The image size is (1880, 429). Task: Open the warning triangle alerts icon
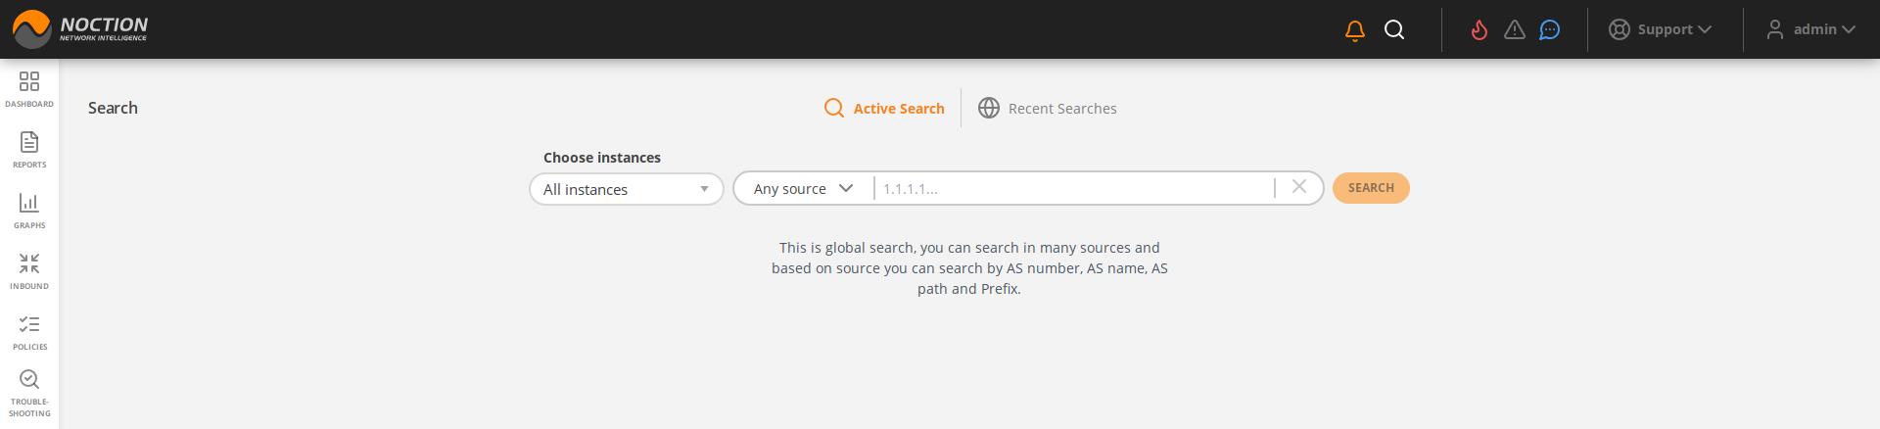pos(1515,30)
